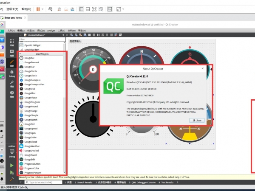Select the GaugeDecibel widget in list
The width and height of the screenshot is (255, 191).
(x=31, y=150)
